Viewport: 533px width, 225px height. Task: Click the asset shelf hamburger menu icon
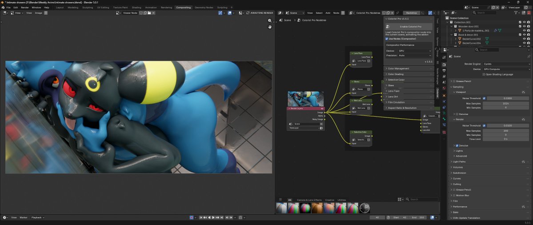(x=281, y=200)
